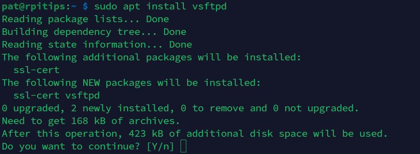Click the dollar sign prompt symbol

(x=85, y=7)
